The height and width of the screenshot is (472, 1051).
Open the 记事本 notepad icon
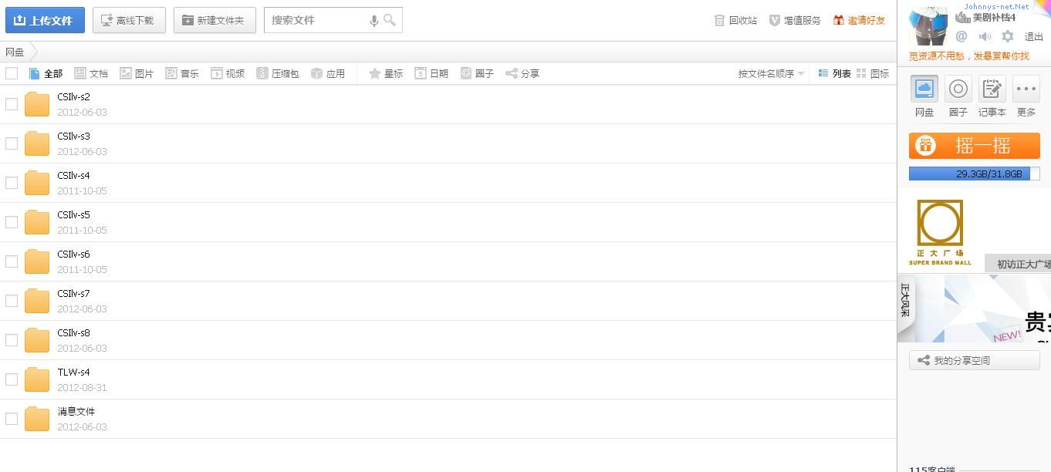click(992, 89)
